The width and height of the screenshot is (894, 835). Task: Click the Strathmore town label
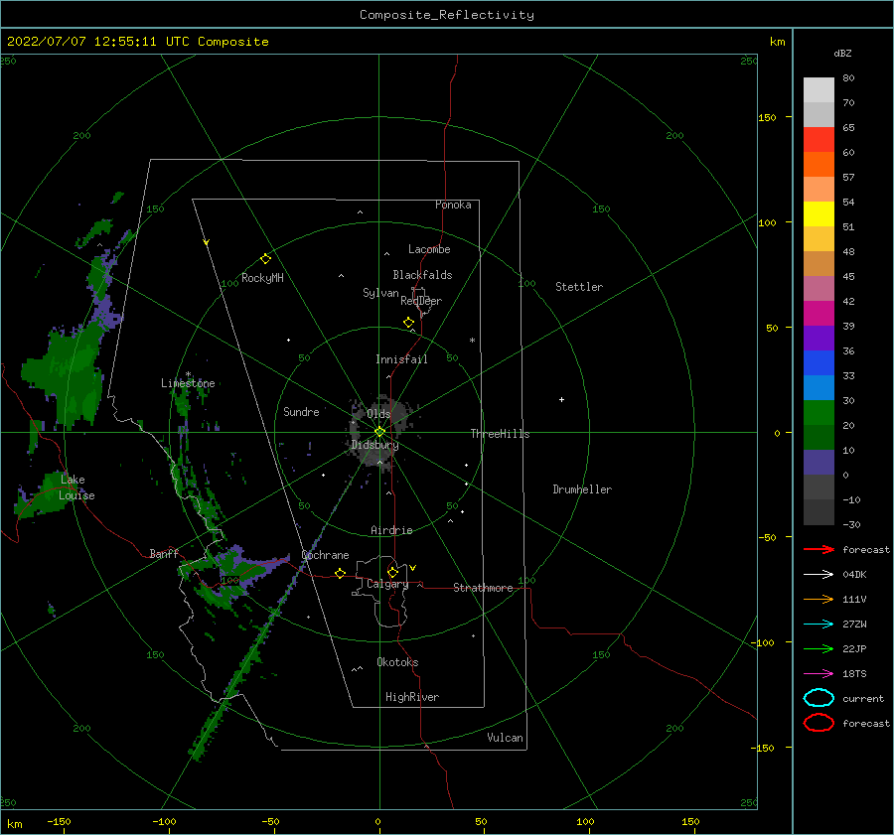coord(483,588)
